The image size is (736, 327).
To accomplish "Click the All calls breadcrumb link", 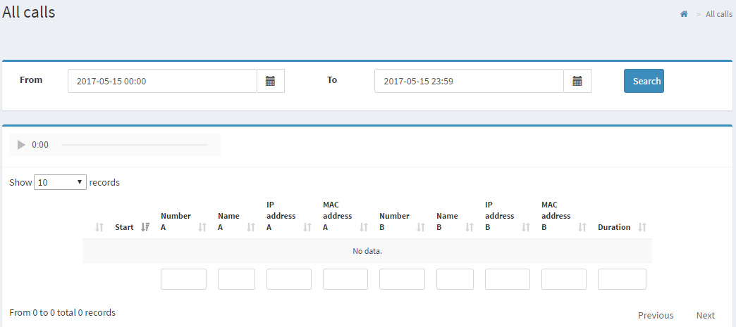I will pos(718,14).
